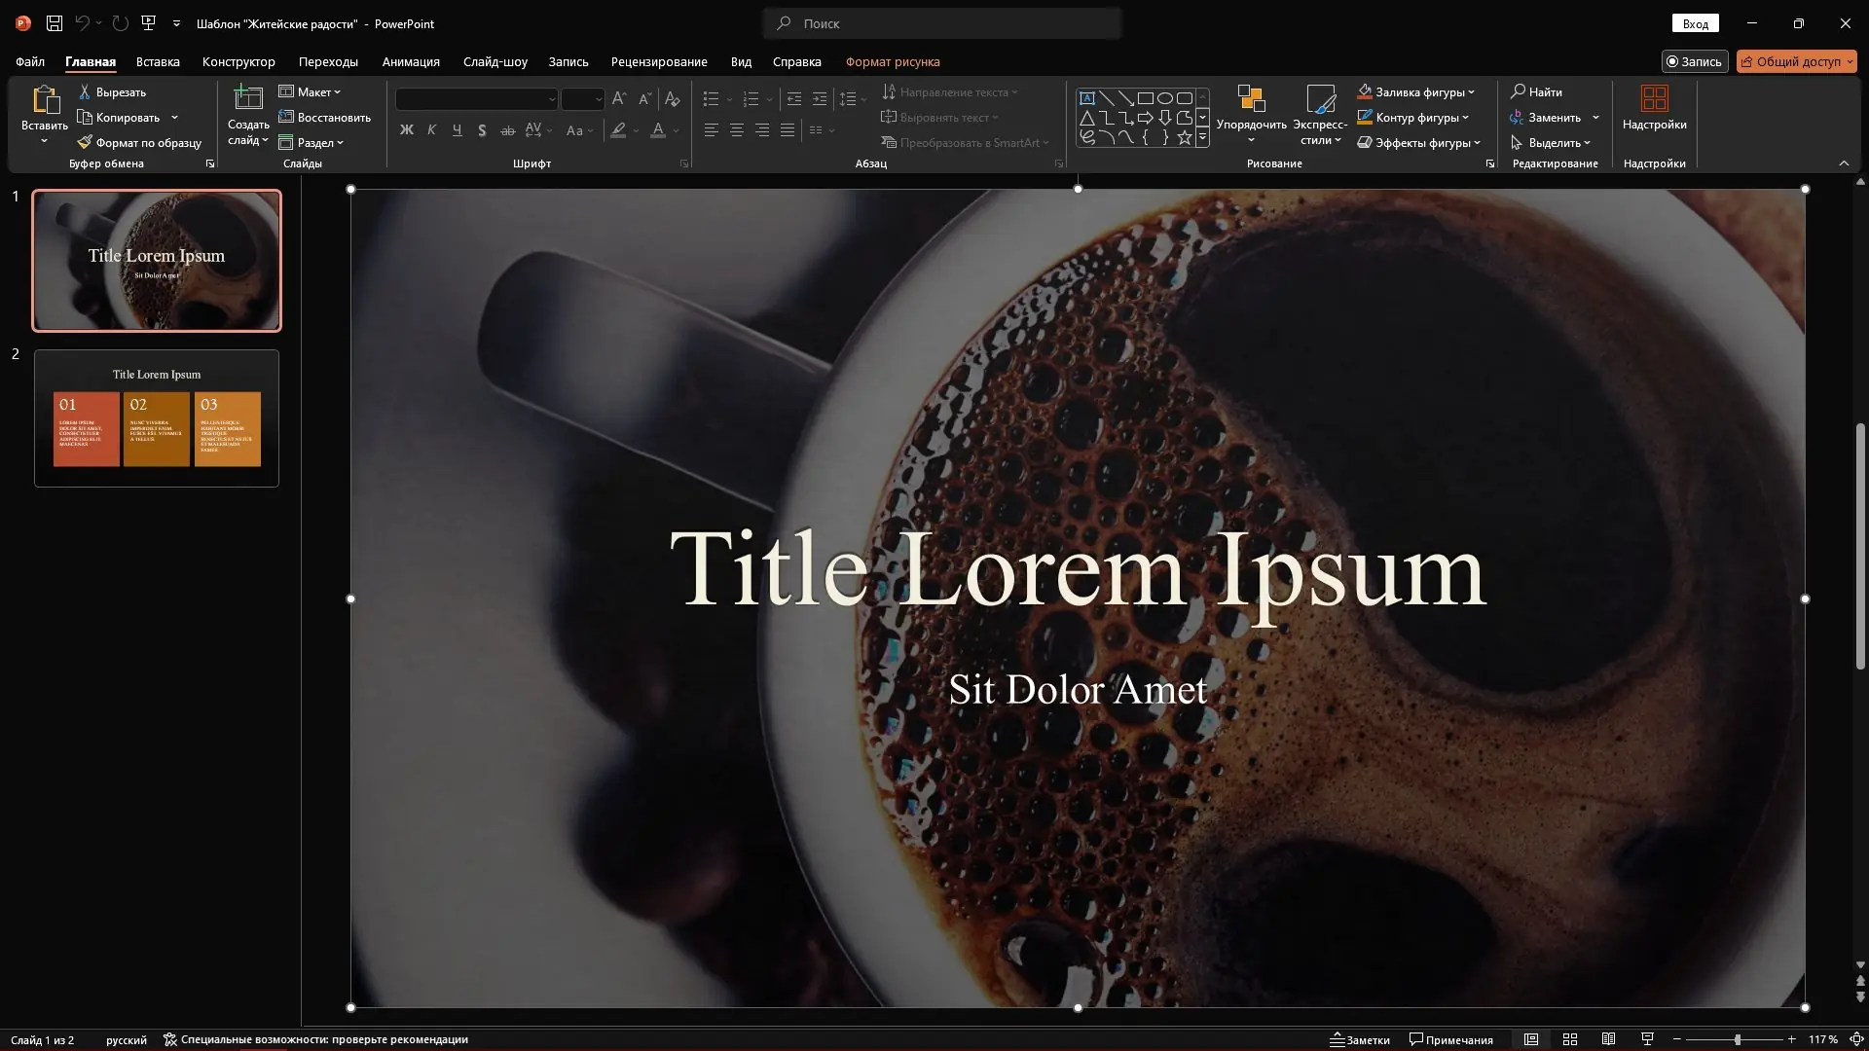Click the Save icon in title bar

[55, 23]
